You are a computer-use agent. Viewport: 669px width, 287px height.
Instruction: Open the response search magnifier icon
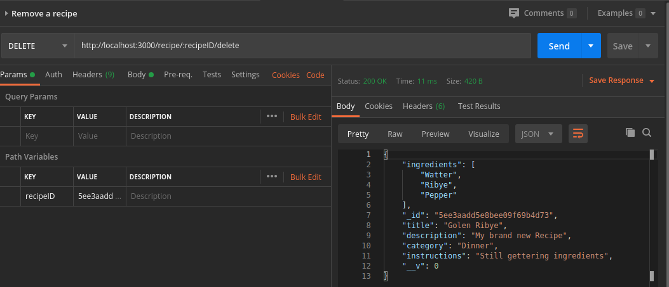pyautogui.click(x=647, y=132)
